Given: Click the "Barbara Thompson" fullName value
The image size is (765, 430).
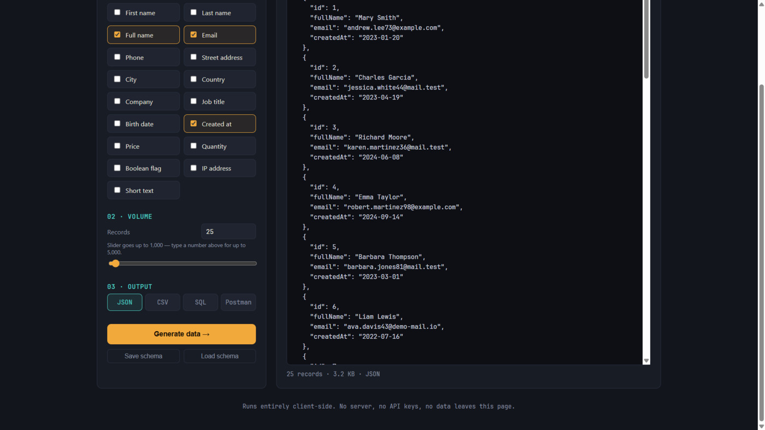Looking at the screenshot, I should pos(389,257).
